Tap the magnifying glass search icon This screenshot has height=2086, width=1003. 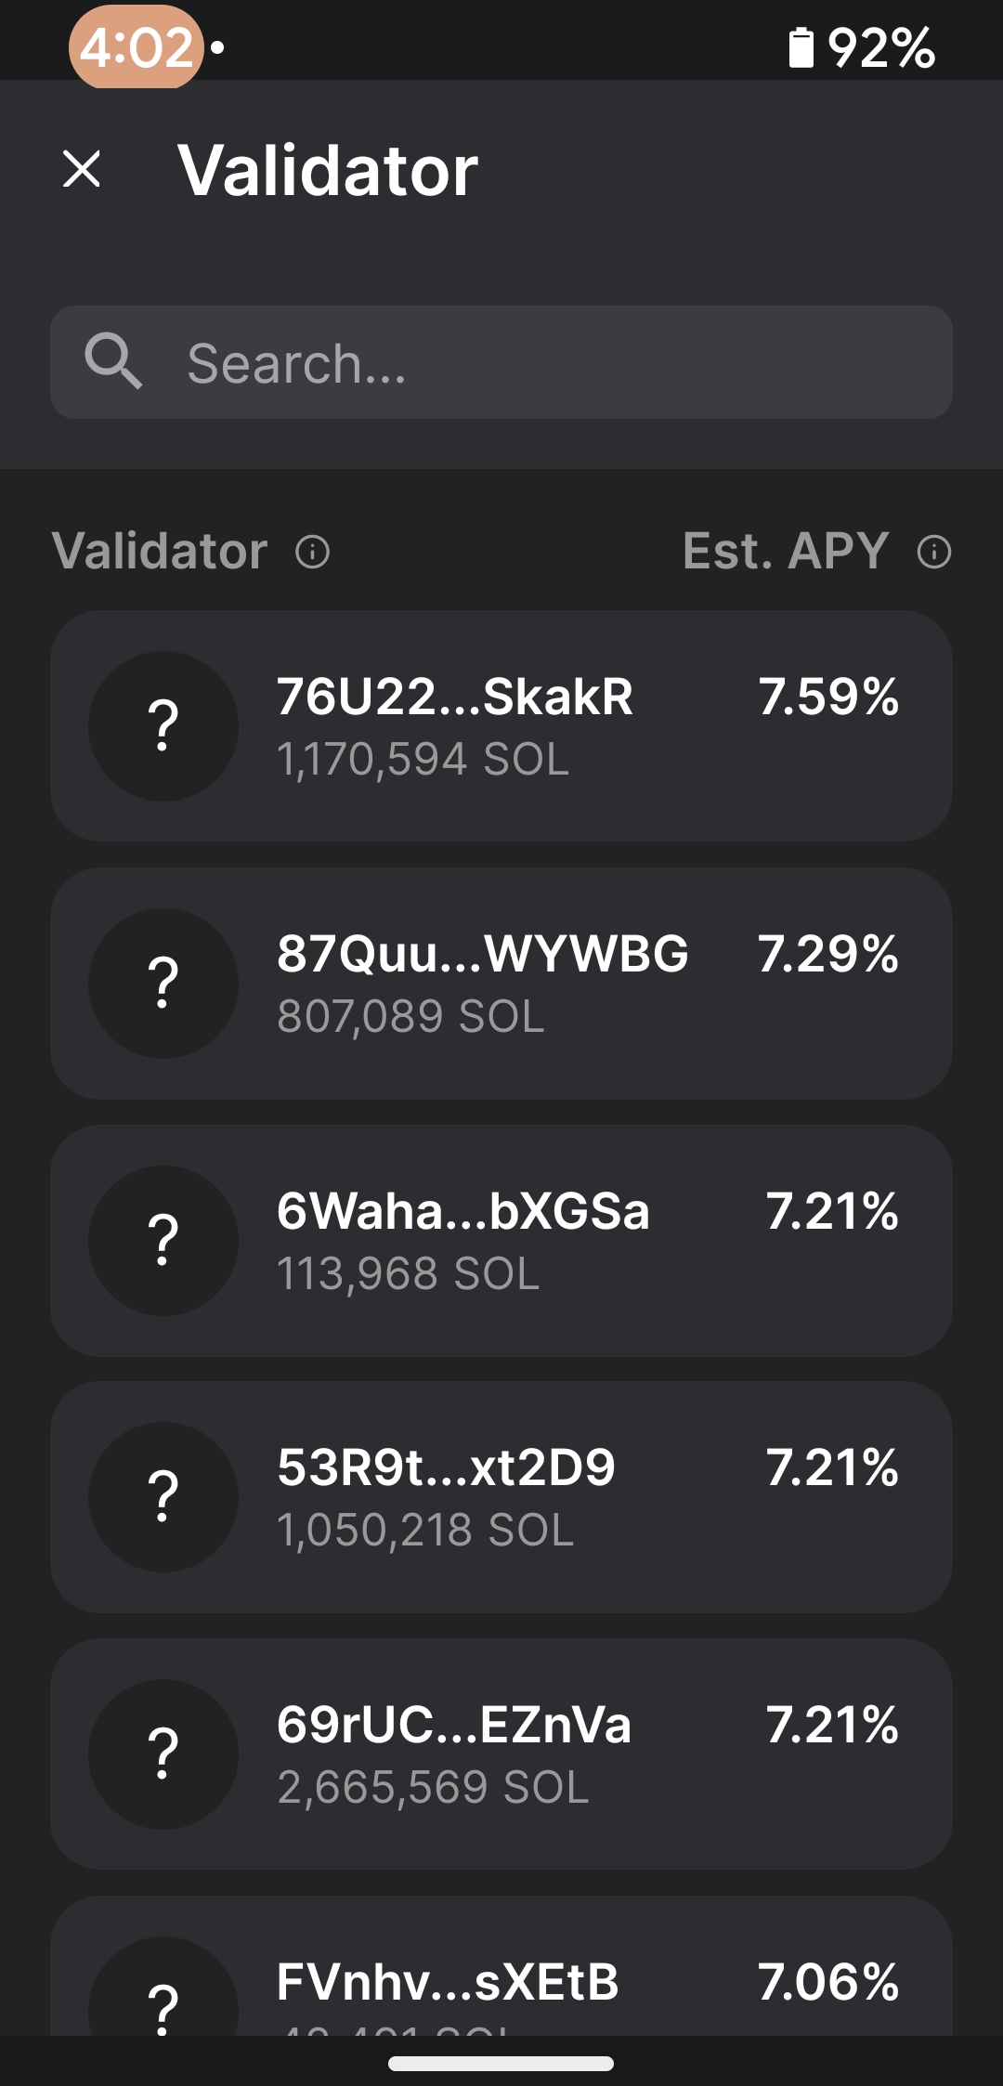tap(113, 361)
